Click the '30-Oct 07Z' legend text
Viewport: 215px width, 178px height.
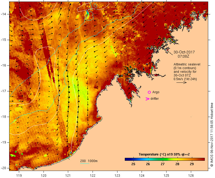[182, 75]
